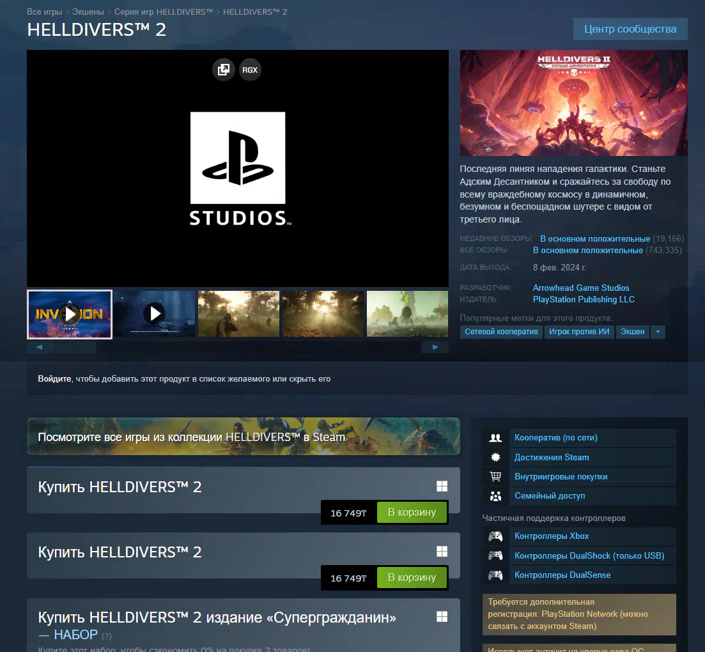This screenshot has width=705, height=652.
Task: Click release date 8 фев. 2024 г.
Action: pyautogui.click(x=559, y=268)
